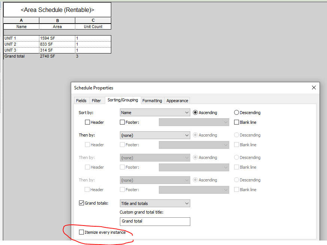Enable Blank line for the Name sort
This screenshot has height=245, width=327.
click(236, 122)
